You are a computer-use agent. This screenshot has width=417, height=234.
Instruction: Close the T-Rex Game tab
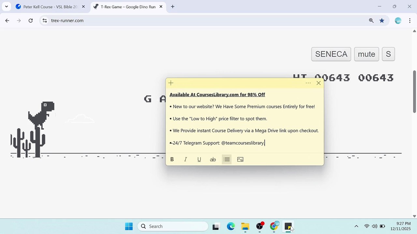[161, 6]
